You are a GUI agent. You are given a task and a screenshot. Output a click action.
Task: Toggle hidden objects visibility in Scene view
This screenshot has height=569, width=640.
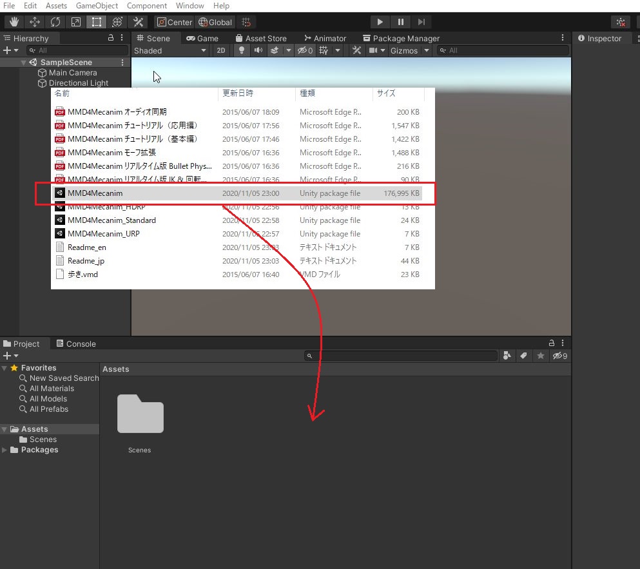pyautogui.click(x=305, y=51)
